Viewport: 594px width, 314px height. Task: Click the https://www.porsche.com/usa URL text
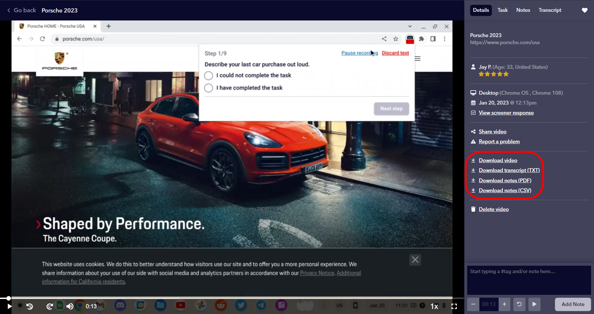coord(505,43)
